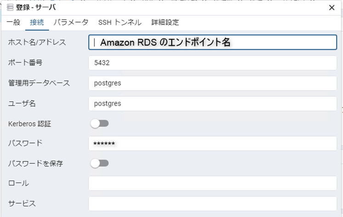Image resolution: width=343 pixels, height=217 pixels.
Task: Click the server icon in dialog title
Action: coord(10,7)
